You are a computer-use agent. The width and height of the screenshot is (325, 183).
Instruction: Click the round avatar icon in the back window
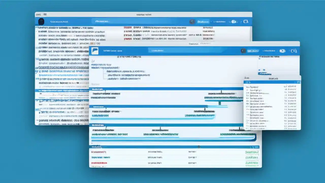tap(41, 21)
